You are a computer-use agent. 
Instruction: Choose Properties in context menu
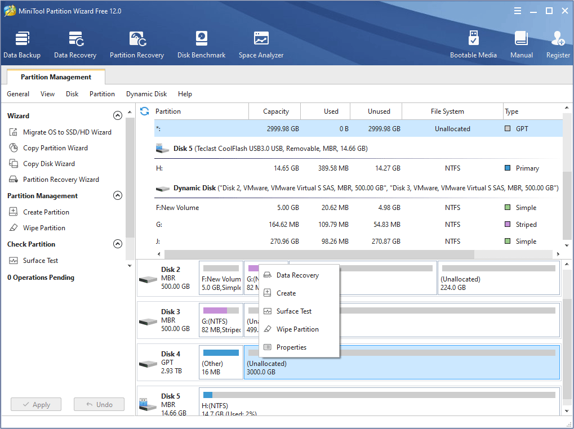(x=299, y=347)
